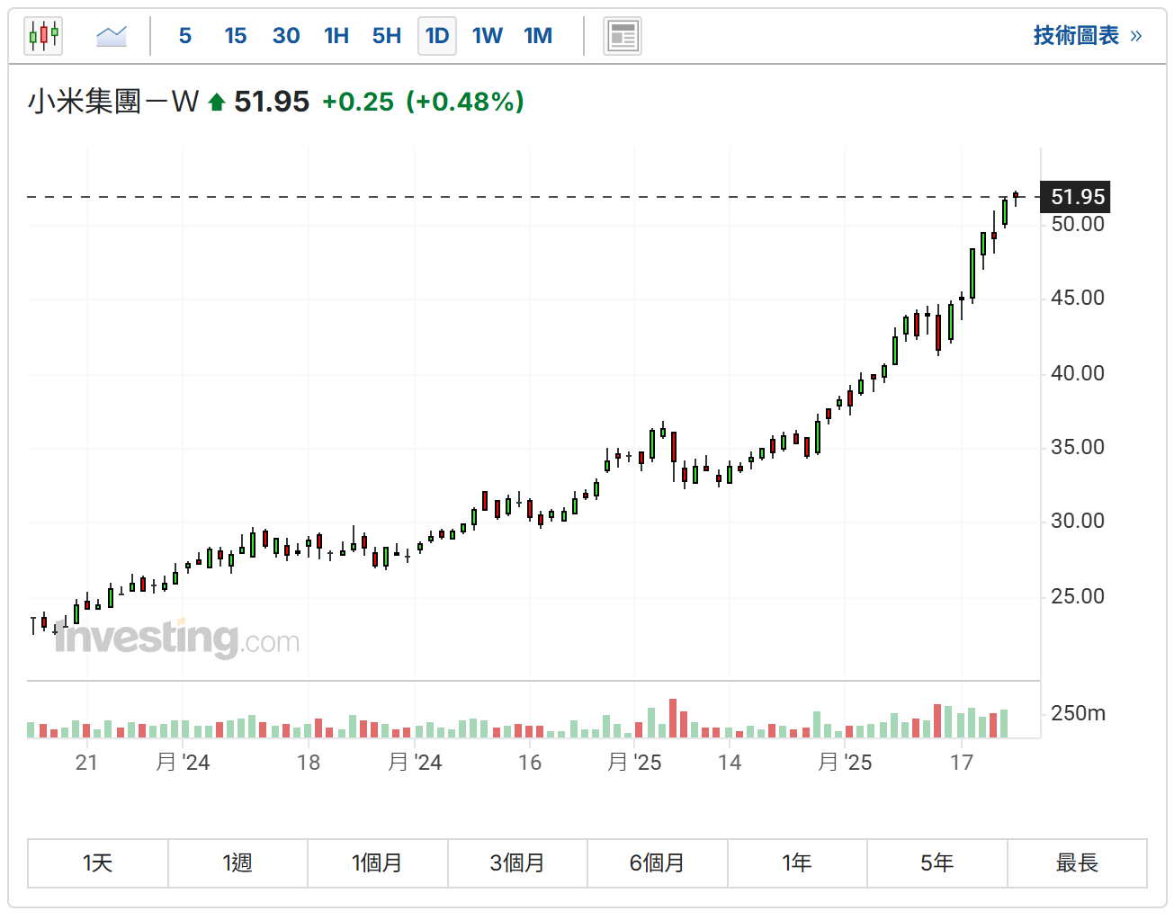Click the latest candlestick at the chart's peak
1174x920 pixels.
[x=1016, y=197]
